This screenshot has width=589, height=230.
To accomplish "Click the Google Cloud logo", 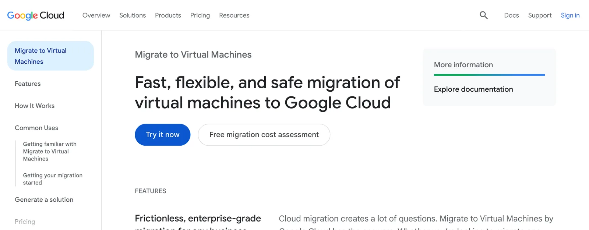I will [x=36, y=15].
